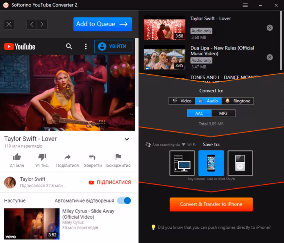Open Audio only dropdown for Taylor Swift
284x243 pixels.
(201, 31)
